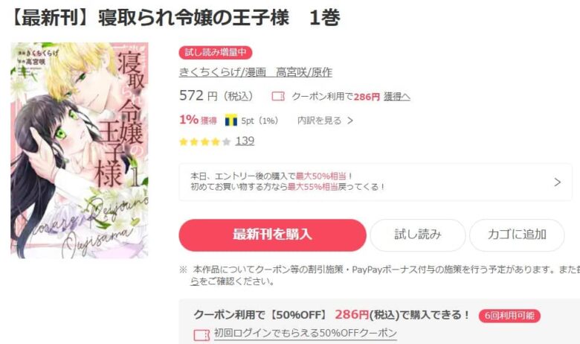Open 内訳を見る point breakdown

click(x=325, y=121)
